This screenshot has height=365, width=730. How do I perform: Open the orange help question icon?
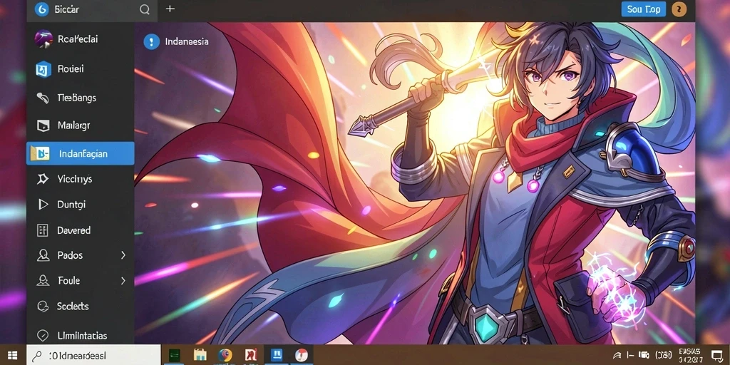(679, 9)
